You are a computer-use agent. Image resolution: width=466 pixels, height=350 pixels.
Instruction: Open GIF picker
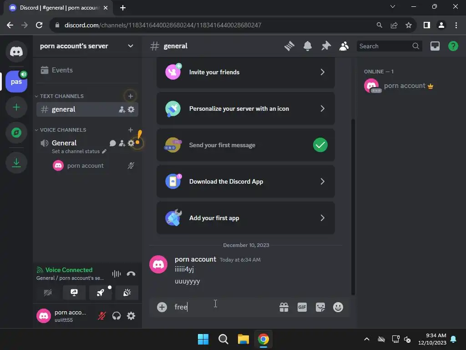(302, 307)
